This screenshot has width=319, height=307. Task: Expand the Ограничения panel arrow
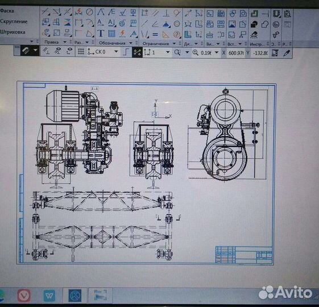tap(174, 44)
